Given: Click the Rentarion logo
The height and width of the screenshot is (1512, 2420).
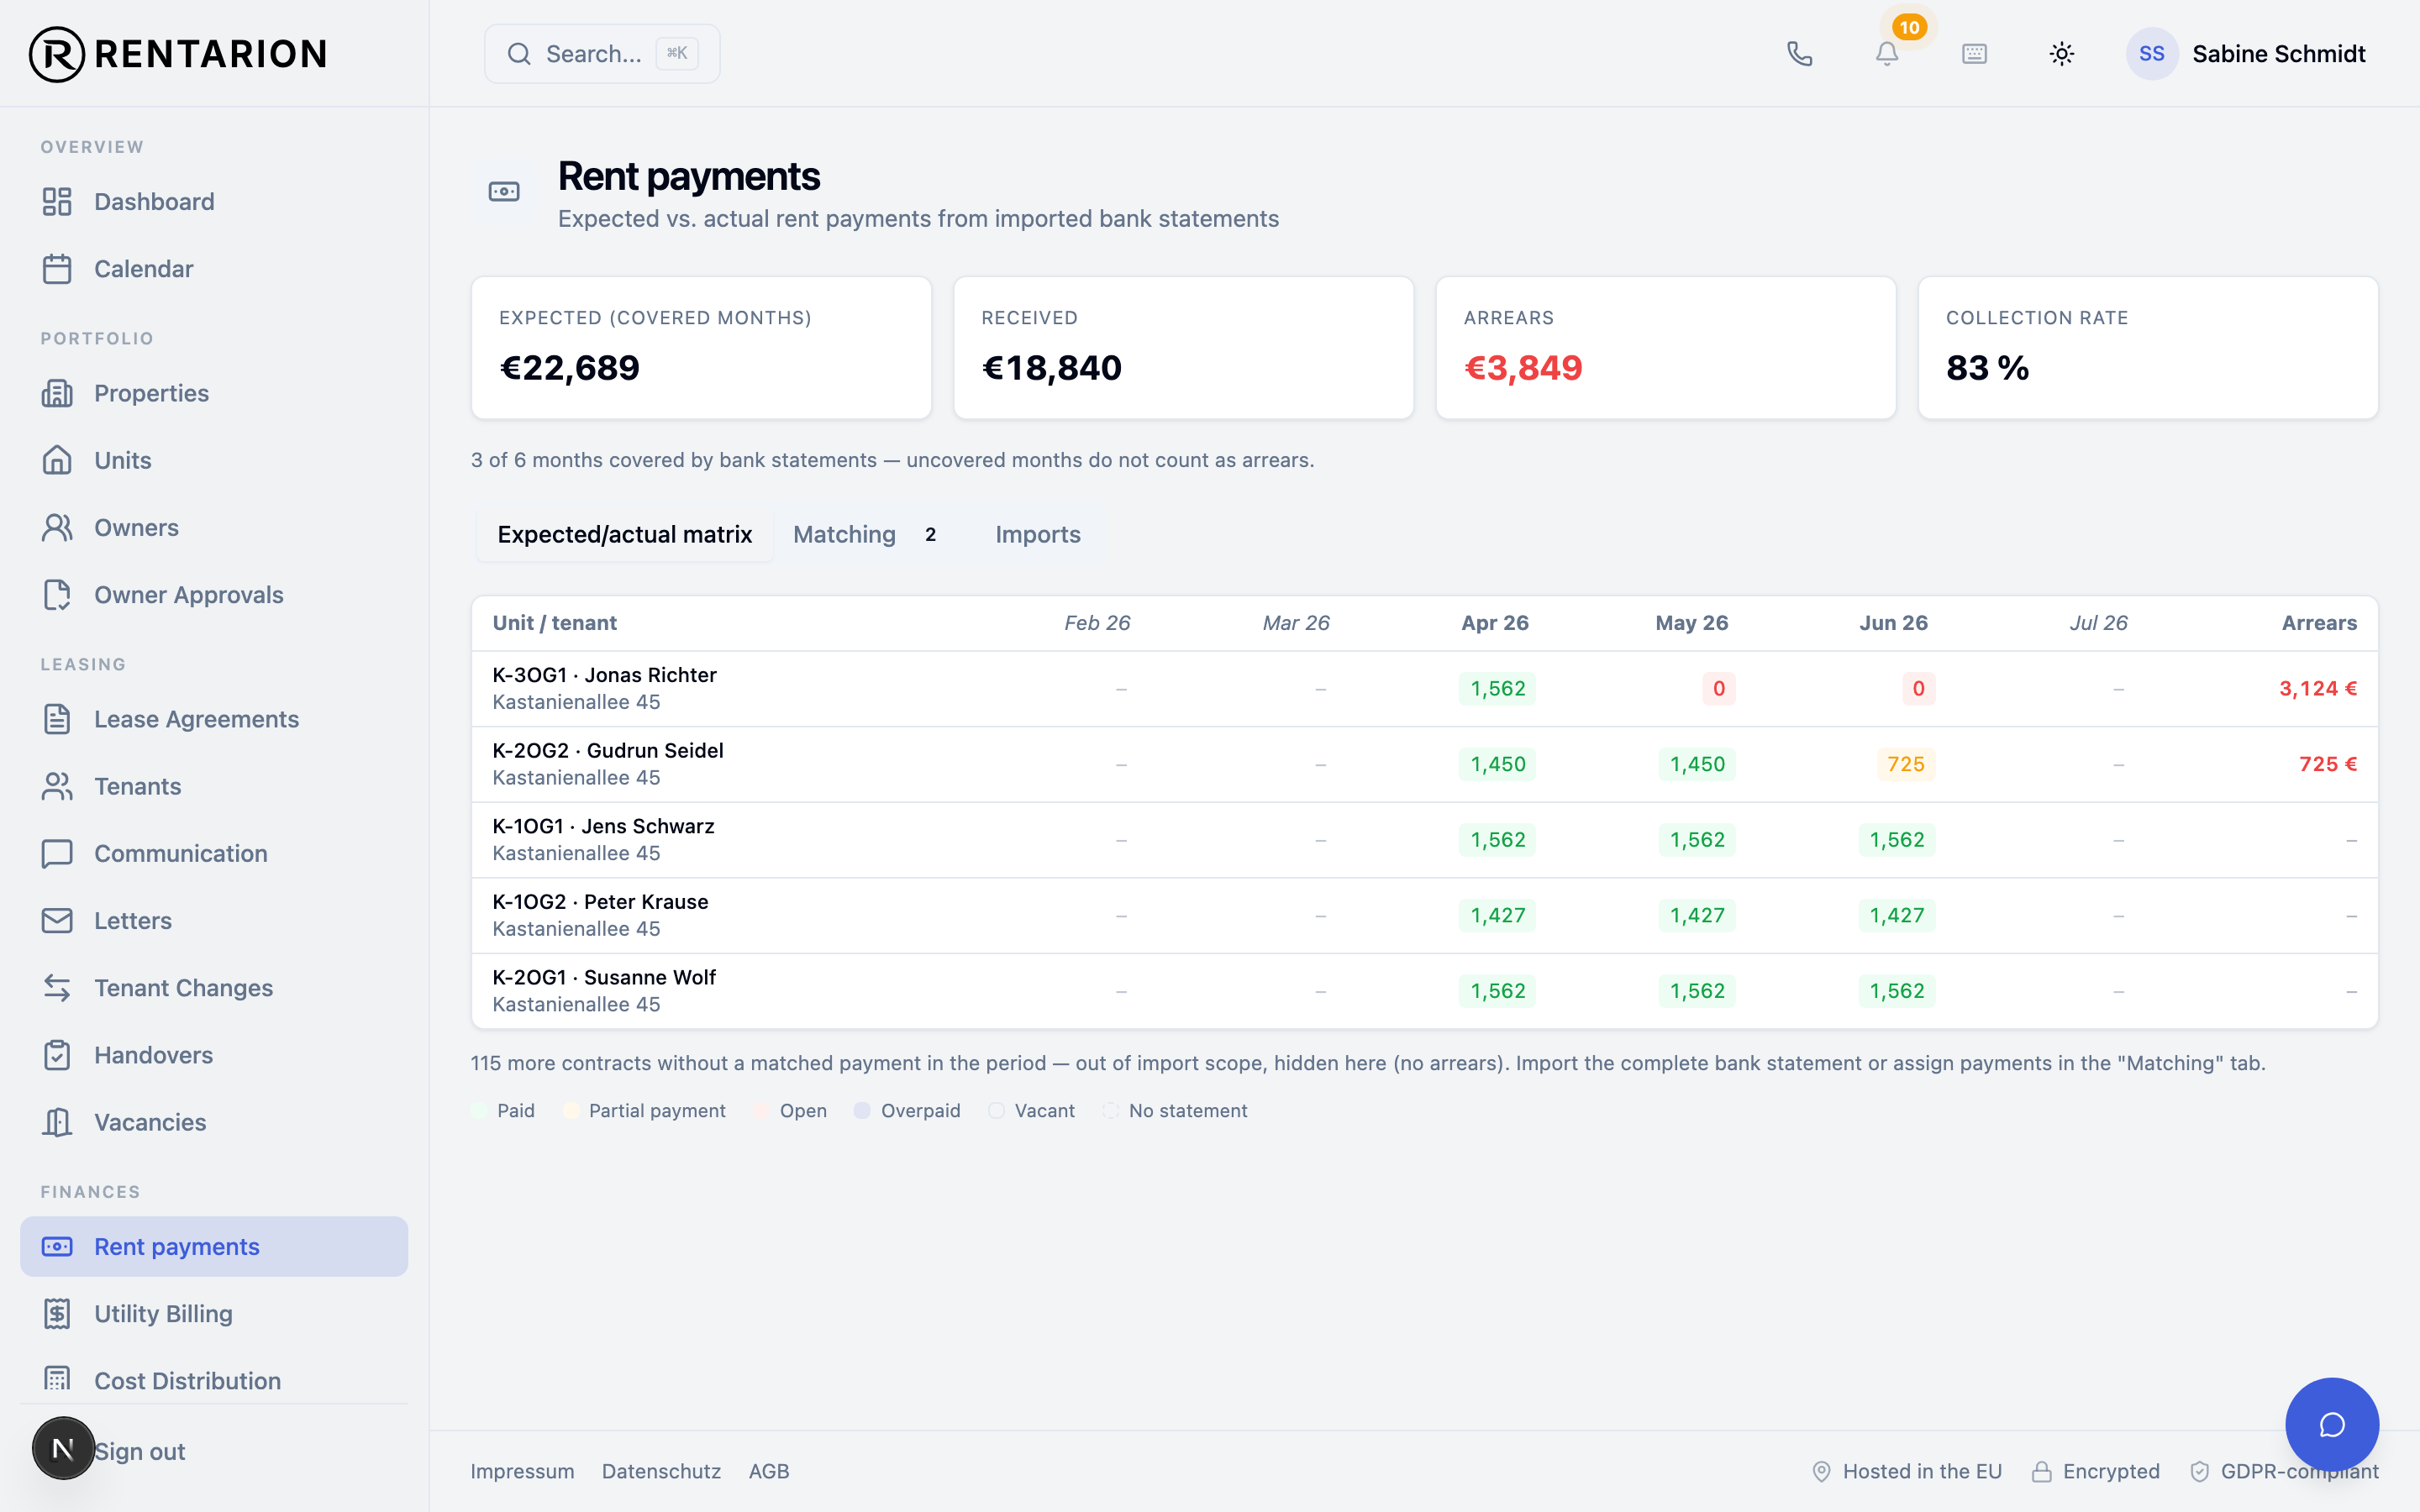Looking at the screenshot, I should click(x=178, y=54).
